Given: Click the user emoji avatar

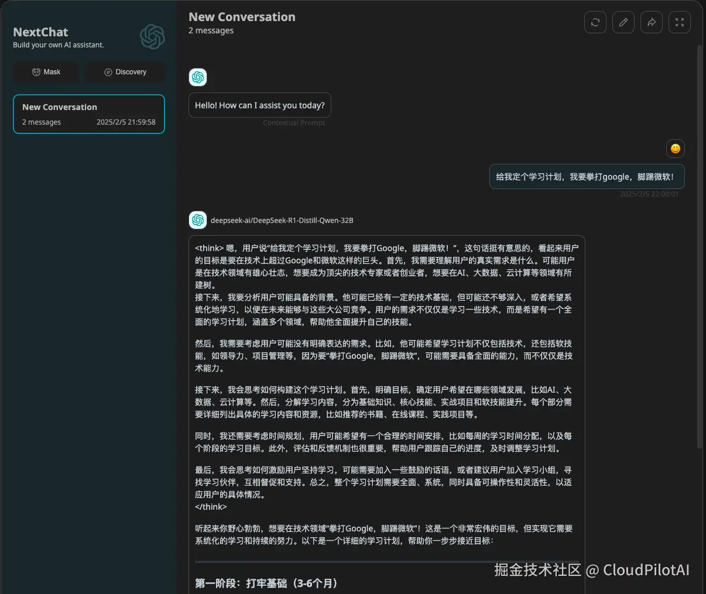Looking at the screenshot, I should click(676, 149).
